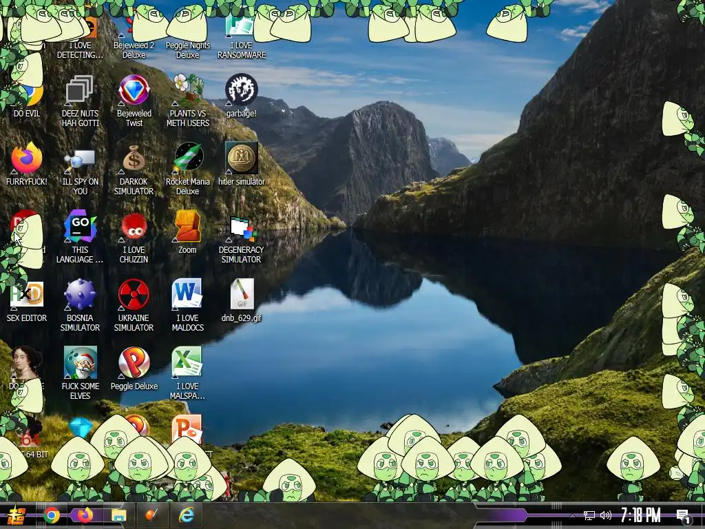The height and width of the screenshot is (529, 705).
Task: Open network status tray icon
Action: (x=589, y=515)
